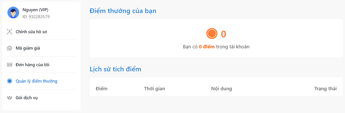Screen dimensions: 345x113
Task: Open Chỉnh sửa hồ sơ menu
Action: (x=31, y=32)
